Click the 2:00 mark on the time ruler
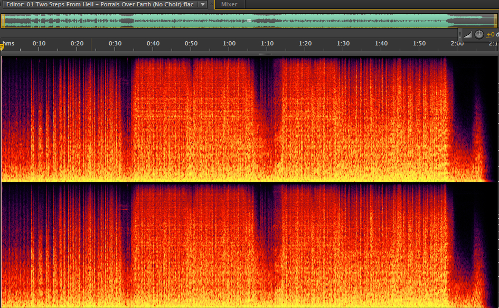The width and height of the screenshot is (499, 308). (457, 43)
